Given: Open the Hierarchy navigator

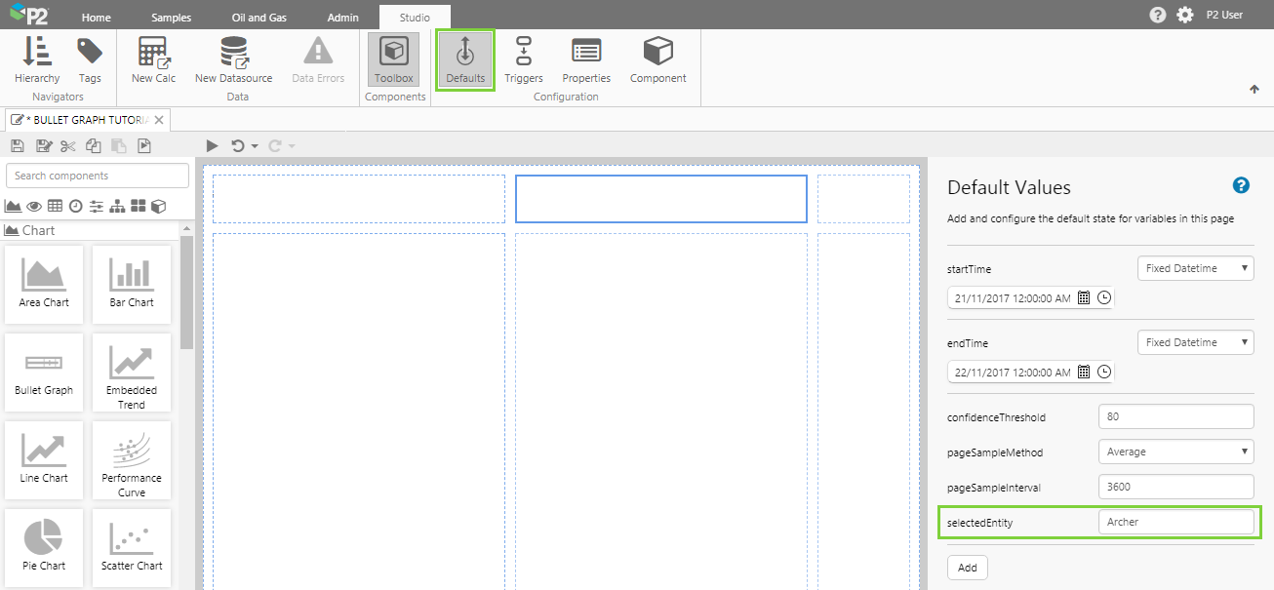Looking at the screenshot, I should point(37,60).
